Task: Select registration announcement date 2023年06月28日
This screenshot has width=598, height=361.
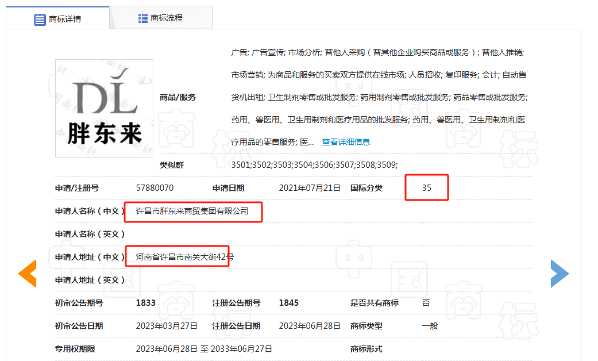Action: (310, 326)
